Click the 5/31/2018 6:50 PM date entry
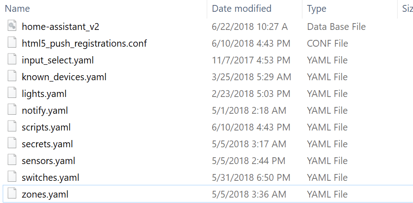413x203 pixels. point(251,178)
